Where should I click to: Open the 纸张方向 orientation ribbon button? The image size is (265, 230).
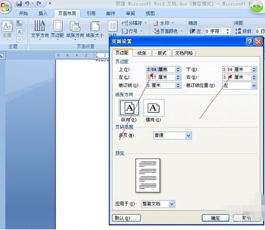(x=75, y=30)
